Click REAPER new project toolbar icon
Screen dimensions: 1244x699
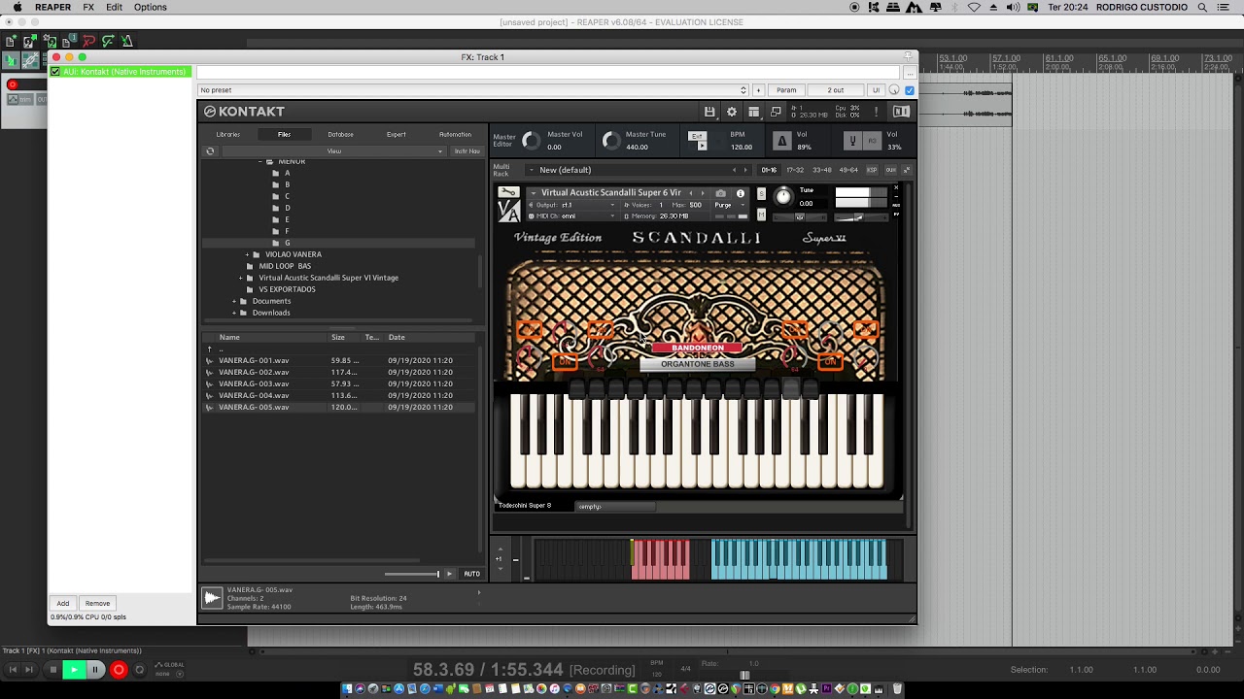pyautogui.click(x=11, y=41)
